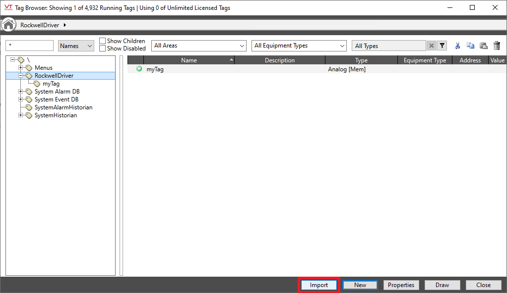Click the Cut scissors icon
Image resolution: width=507 pixels, height=293 pixels.
click(457, 46)
